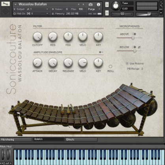Turn on the Roll radio button
The height and width of the screenshot is (165, 165).
click(111, 66)
